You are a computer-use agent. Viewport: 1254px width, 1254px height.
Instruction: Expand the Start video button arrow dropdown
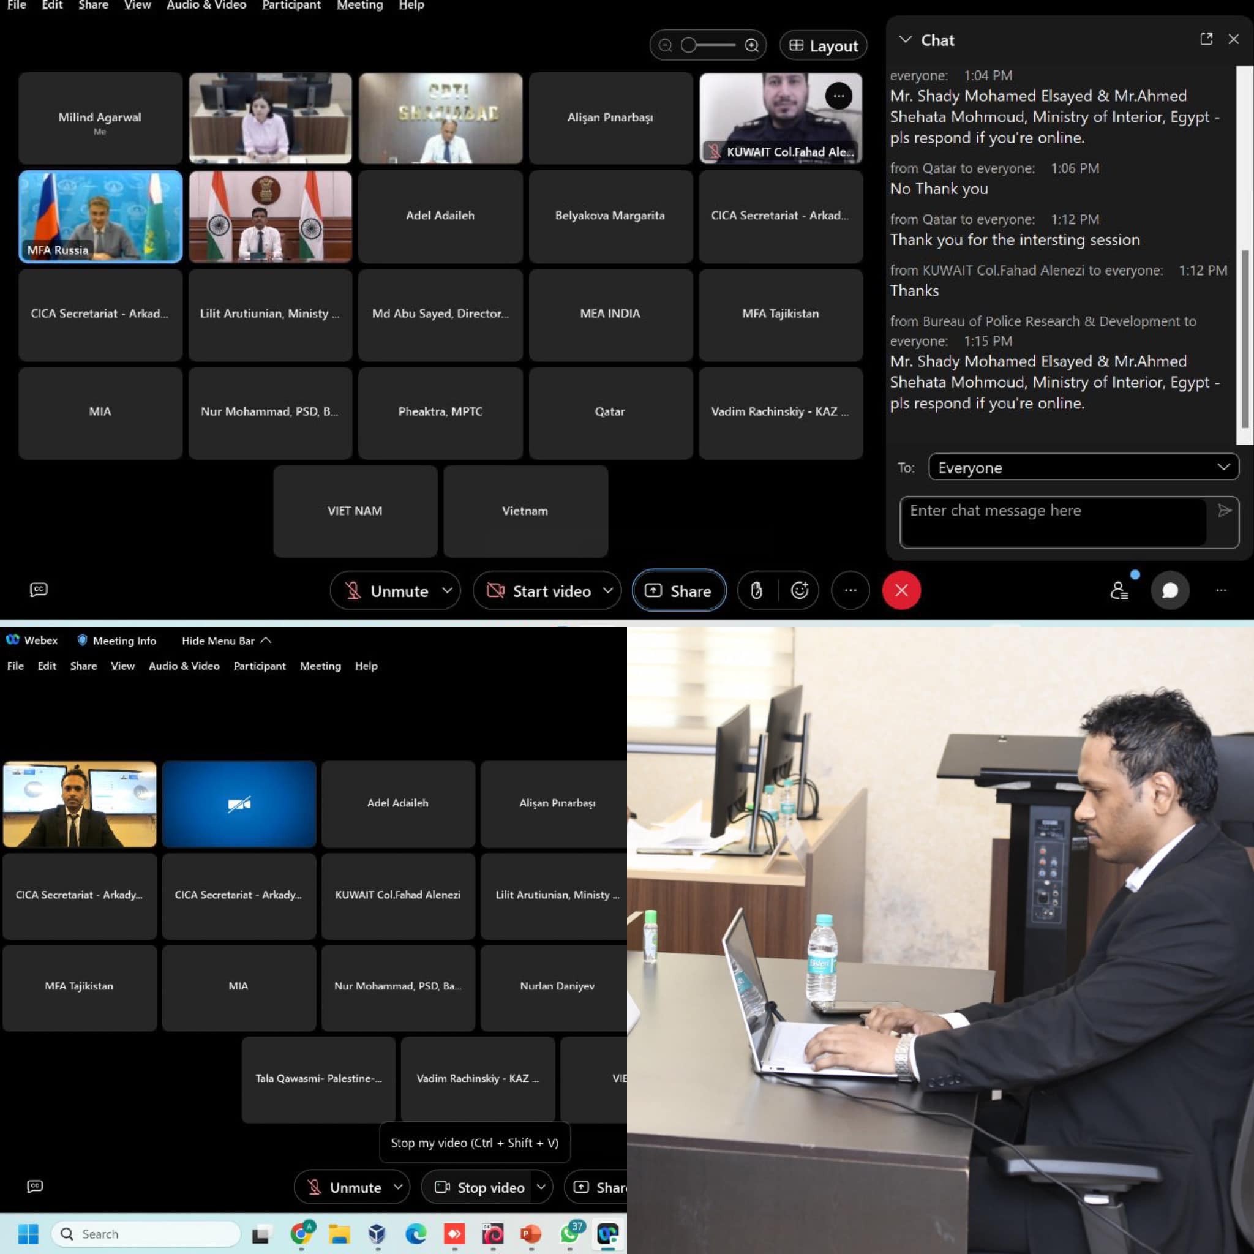click(x=609, y=590)
